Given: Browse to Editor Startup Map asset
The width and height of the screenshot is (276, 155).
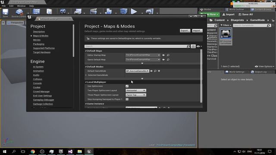Looking at the screenshot, I should coord(168,55).
